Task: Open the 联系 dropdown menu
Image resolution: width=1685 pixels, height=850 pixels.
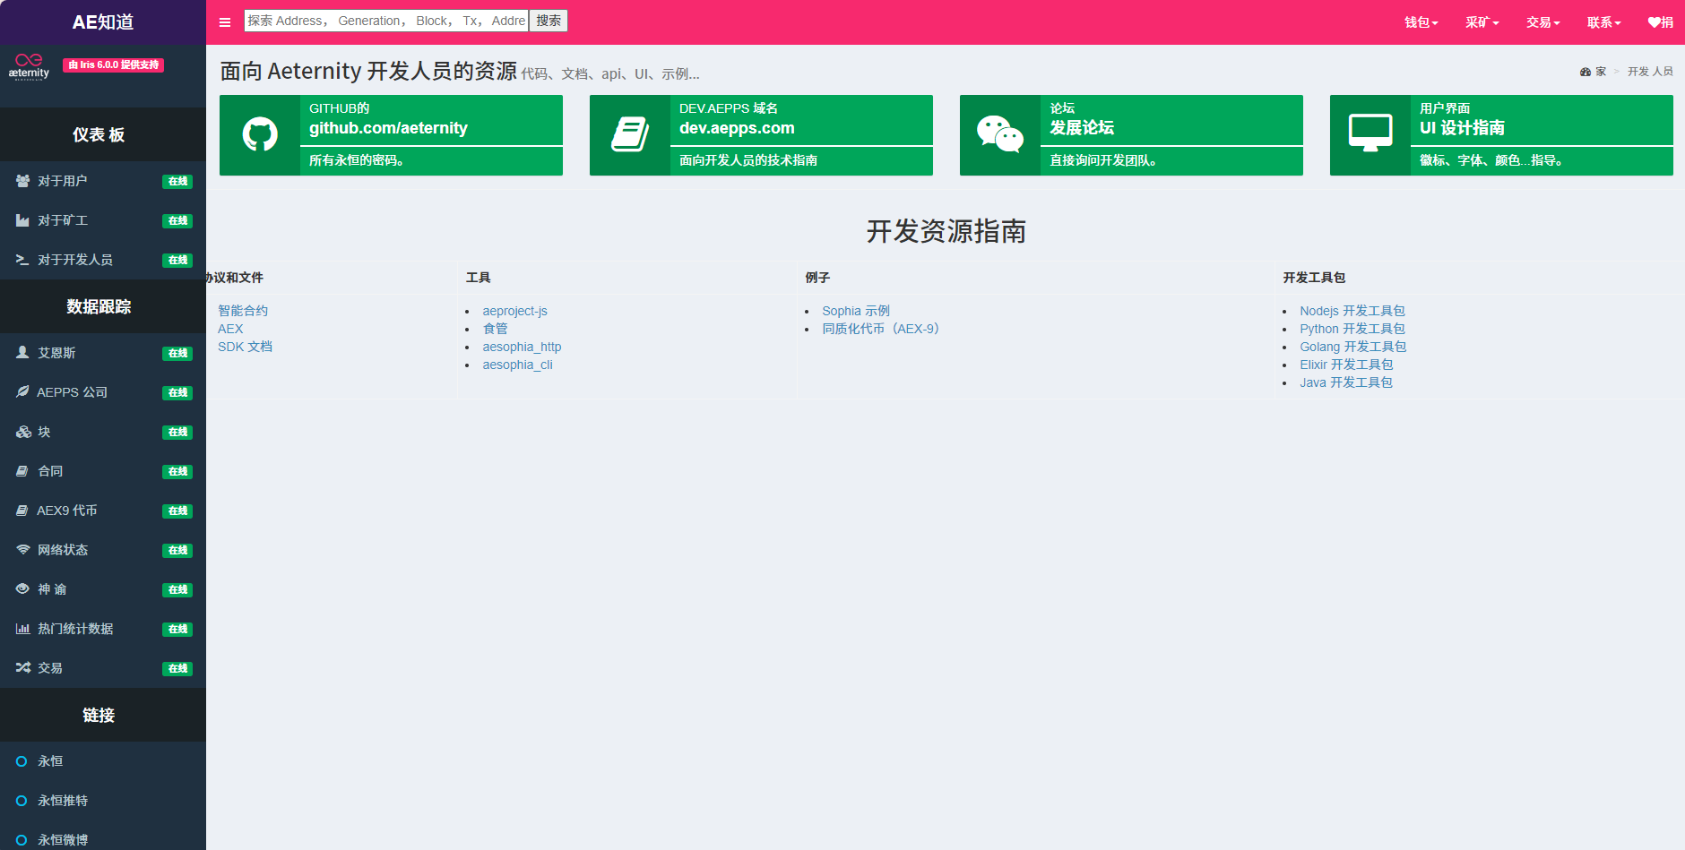Action: [x=1603, y=22]
